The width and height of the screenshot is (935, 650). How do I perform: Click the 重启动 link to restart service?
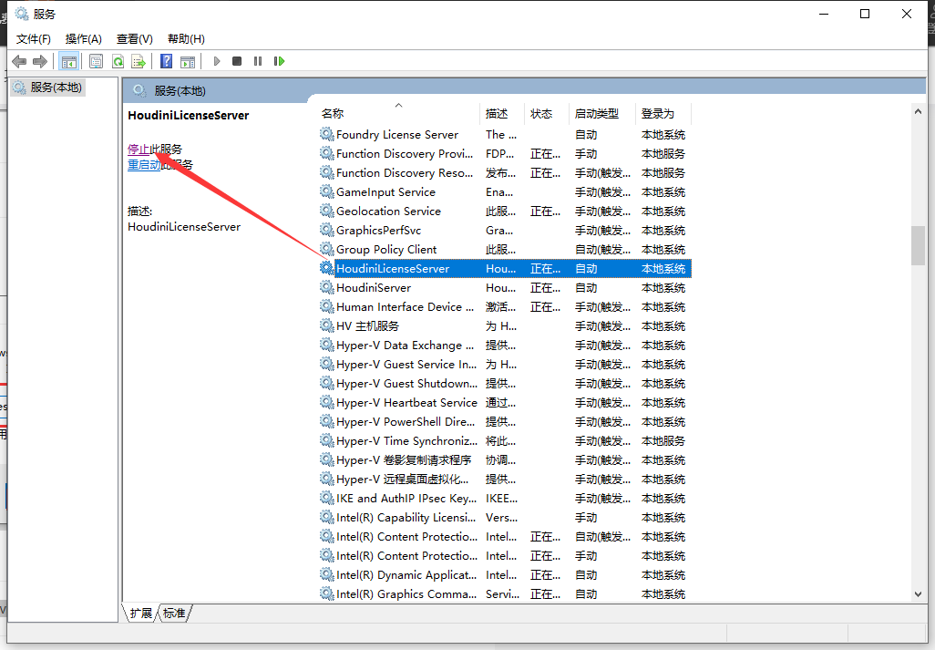(x=144, y=165)
